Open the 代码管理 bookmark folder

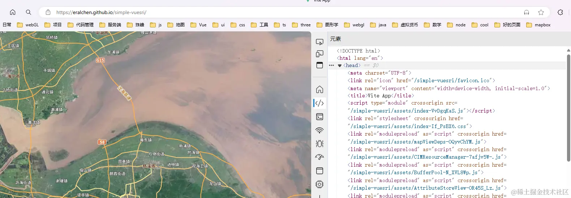point(81,25)
